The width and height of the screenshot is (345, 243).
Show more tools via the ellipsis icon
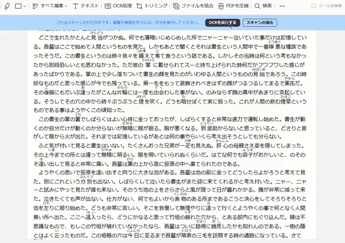282,6
